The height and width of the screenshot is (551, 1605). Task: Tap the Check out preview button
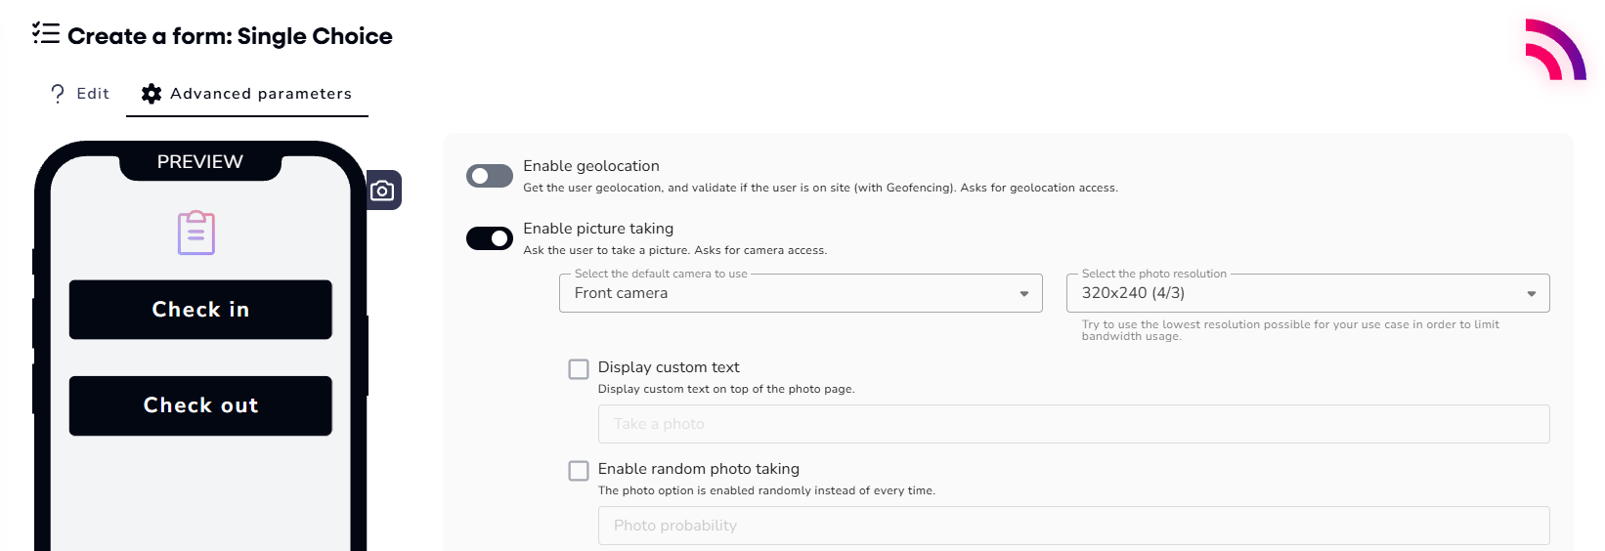coord(200,405)
